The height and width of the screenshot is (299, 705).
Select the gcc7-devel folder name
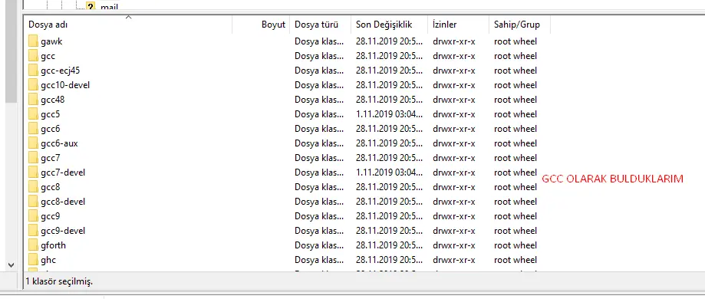tap(62, 172)
